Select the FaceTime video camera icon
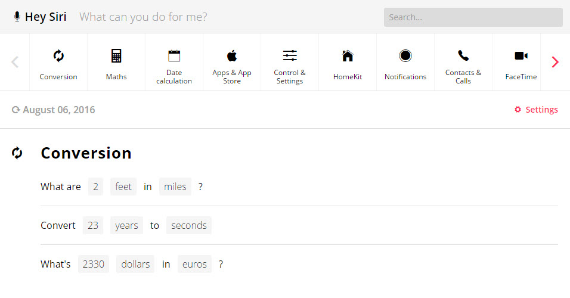 [x=521, y=56]
